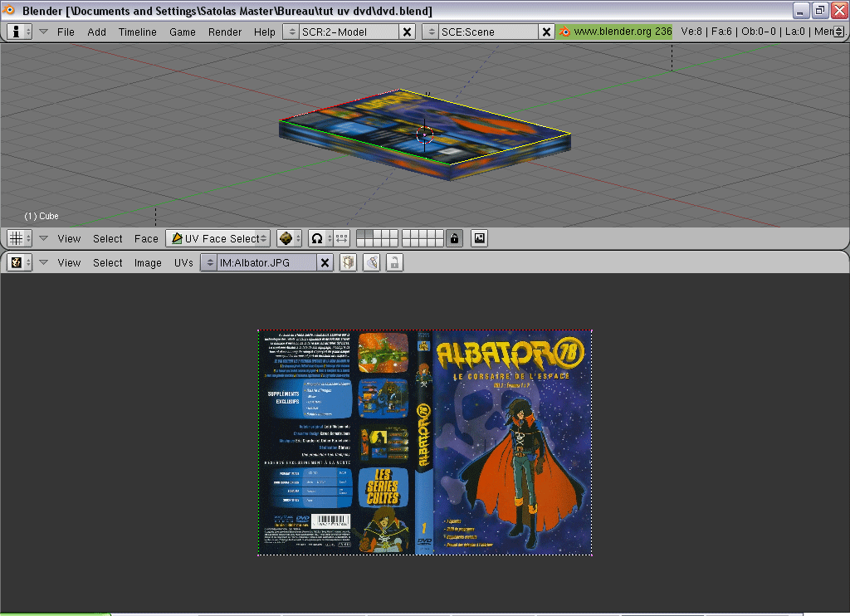This screenshot has height=616, width=850.
Task: Collapse the UV editor header menus triangle
Action: [44, 263]
